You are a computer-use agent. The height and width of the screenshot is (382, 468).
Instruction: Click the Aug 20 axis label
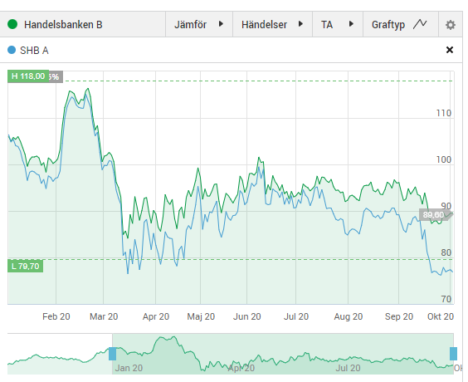[x=349, y=316]
